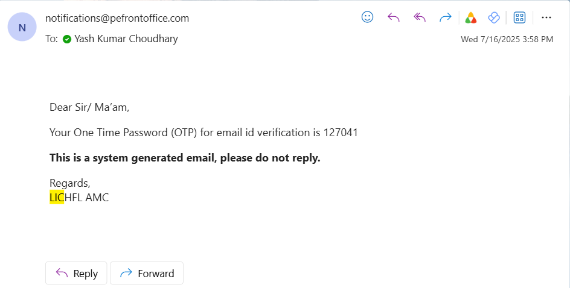Click the Wed 7/16/2025 3:58 PM timestamp
The image size is (570, 288).
[507, 39]
